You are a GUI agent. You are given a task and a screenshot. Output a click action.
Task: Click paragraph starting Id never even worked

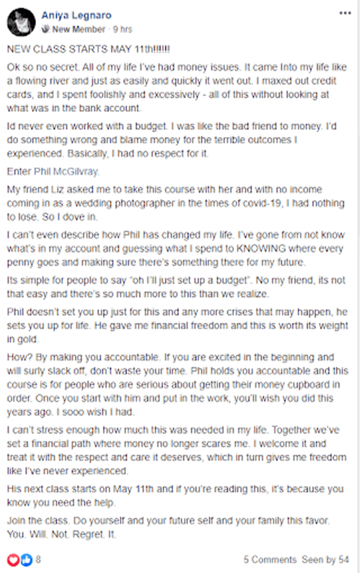point(172,140)
